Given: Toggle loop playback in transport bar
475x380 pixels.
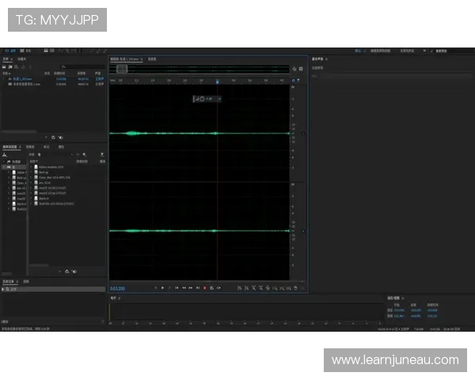Looking at the screenshot, I should click(211, 287).
